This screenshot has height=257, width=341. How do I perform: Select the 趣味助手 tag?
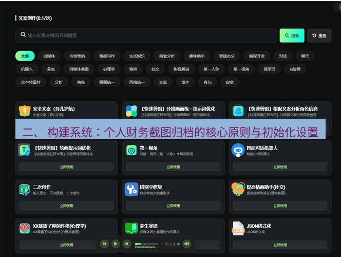(197, 56)
